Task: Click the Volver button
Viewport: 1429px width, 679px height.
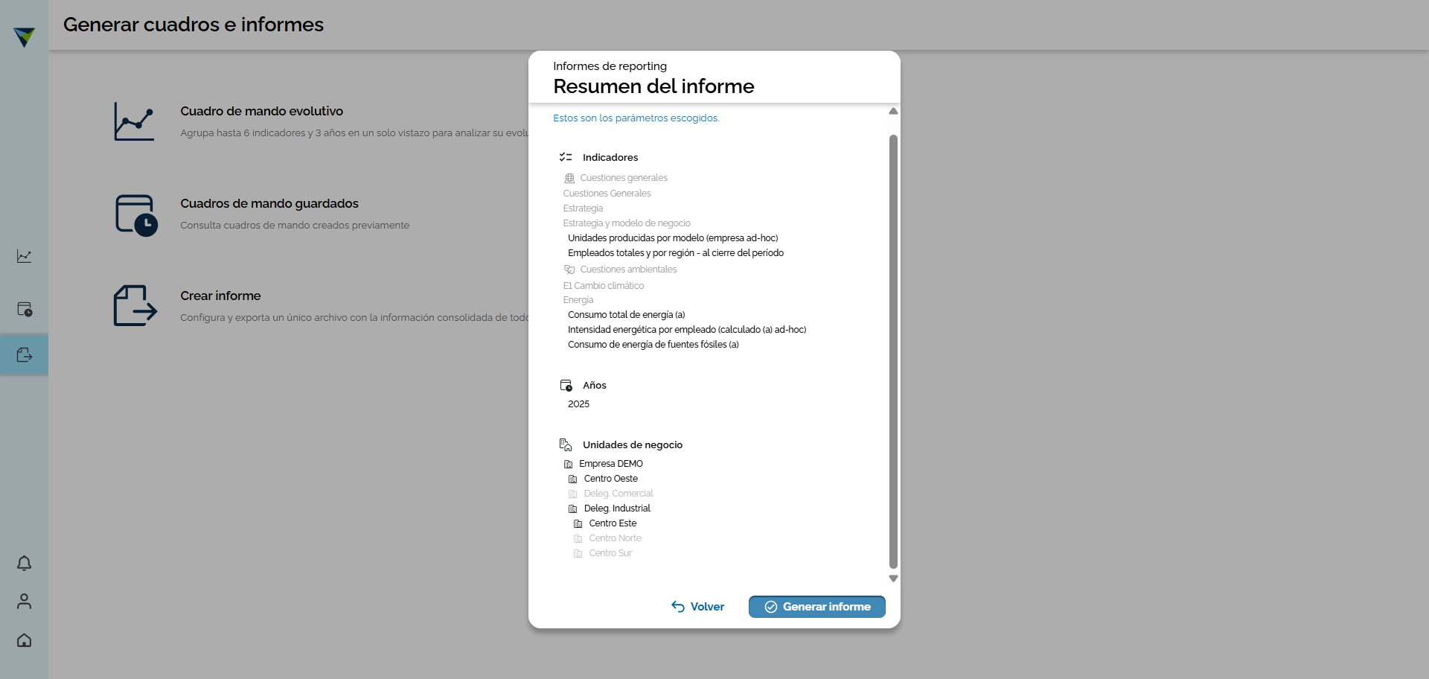Action: (x=697, y=607)
